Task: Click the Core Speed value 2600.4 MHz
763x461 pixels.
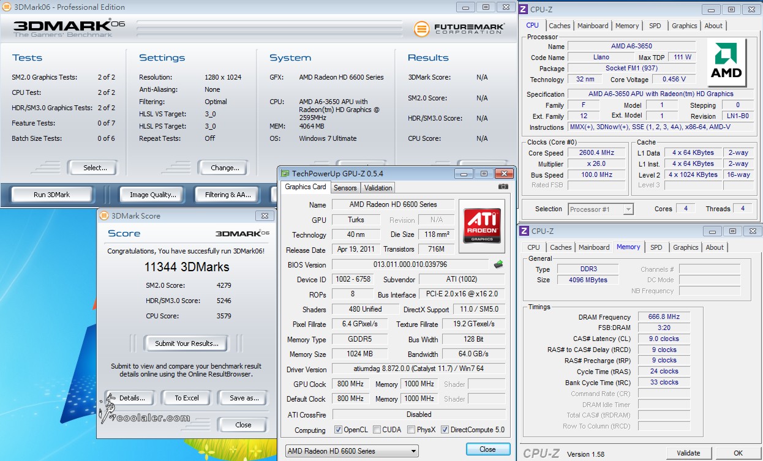Action: 596,153
